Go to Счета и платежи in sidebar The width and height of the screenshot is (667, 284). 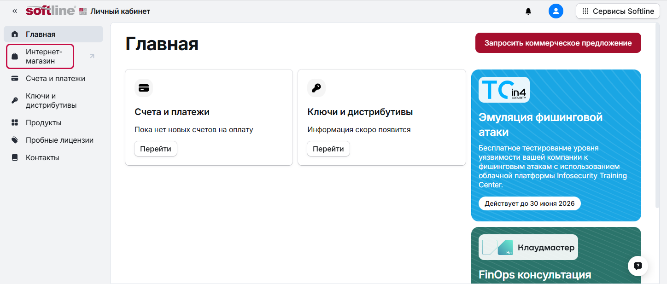tap(55, 79)
